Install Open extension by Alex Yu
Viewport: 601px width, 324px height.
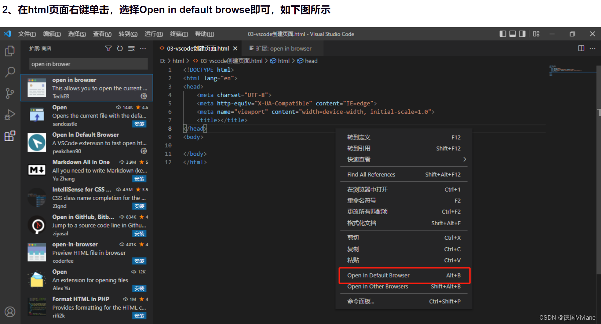[x=139, y=289]
